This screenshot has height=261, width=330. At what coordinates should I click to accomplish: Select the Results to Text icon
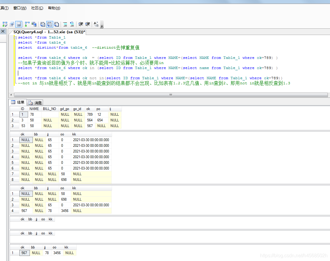[x=42, y=24]
